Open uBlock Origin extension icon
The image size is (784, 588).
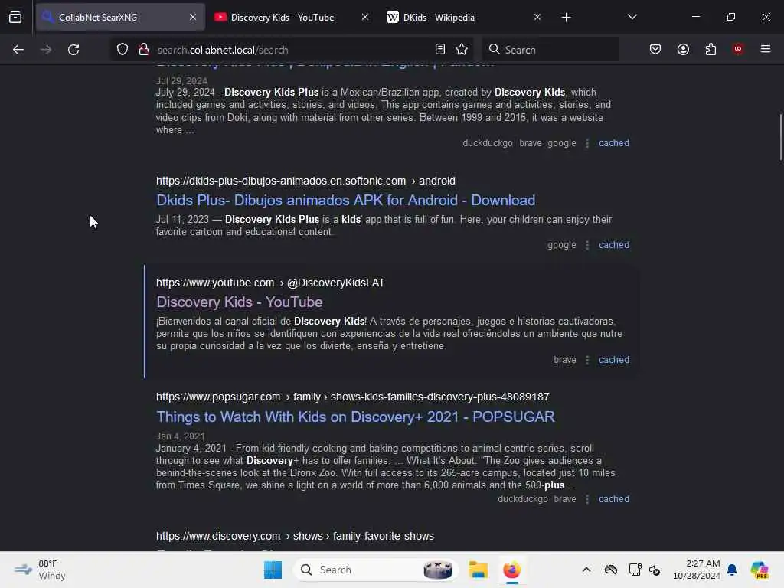(738, 49)
